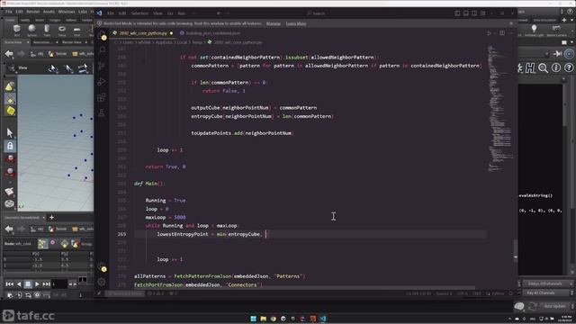576x324 pixels.
Task: Create a Torus from the Houdini shelf
Action: click(x=62, y=30)
